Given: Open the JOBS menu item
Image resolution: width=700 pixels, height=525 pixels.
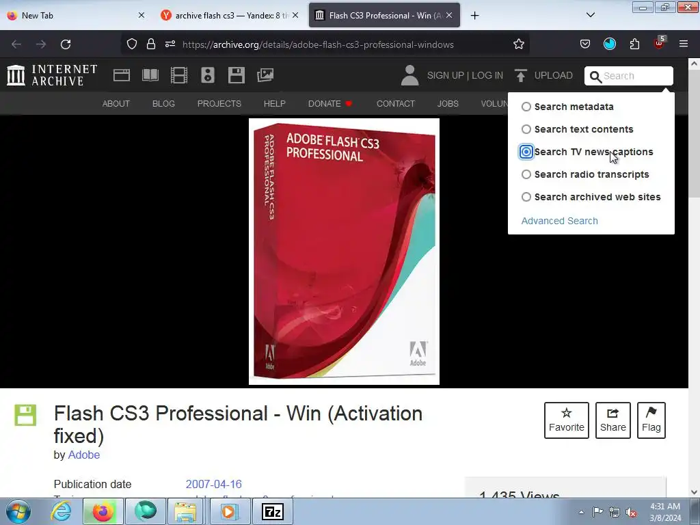Looking at the screenshot, I should [448, 104].
